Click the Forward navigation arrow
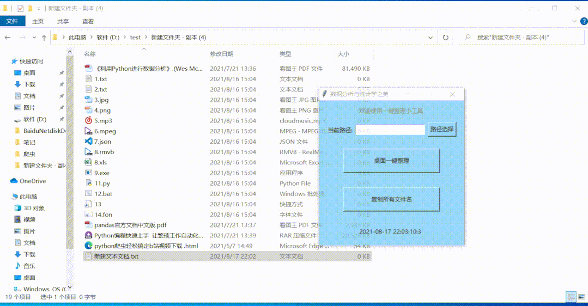Screen dimensions: 588x306 (22, 38)
